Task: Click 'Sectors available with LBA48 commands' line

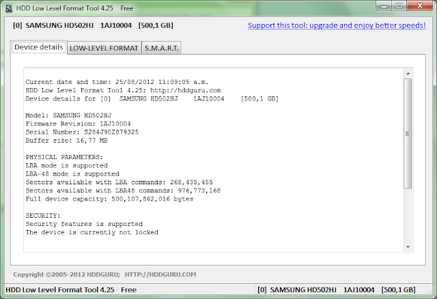Action: pyautogui.click(x=123, y=190)
